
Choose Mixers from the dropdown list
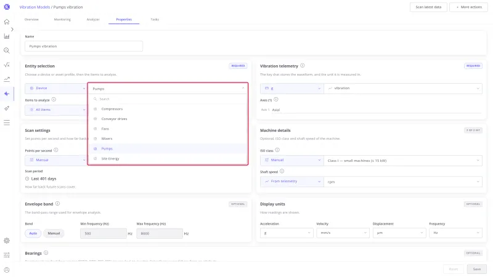[x=168, y=138]
